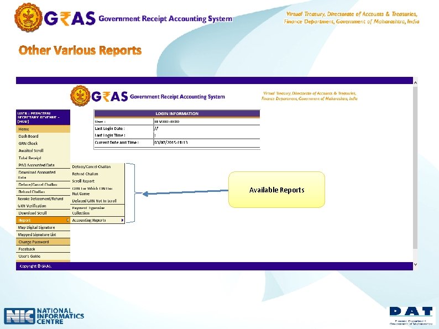Open Payment Typewise Collection report
The image size is (439, 329).
pyautogui.click(x=97, y=211)
